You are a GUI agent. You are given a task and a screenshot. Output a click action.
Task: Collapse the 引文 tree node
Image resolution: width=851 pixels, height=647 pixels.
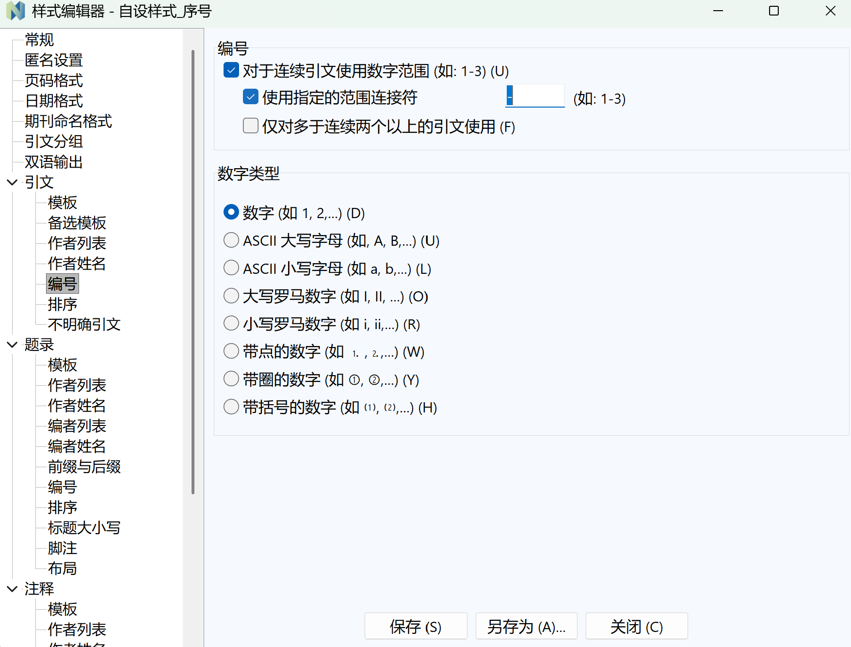tap(12, 182)
